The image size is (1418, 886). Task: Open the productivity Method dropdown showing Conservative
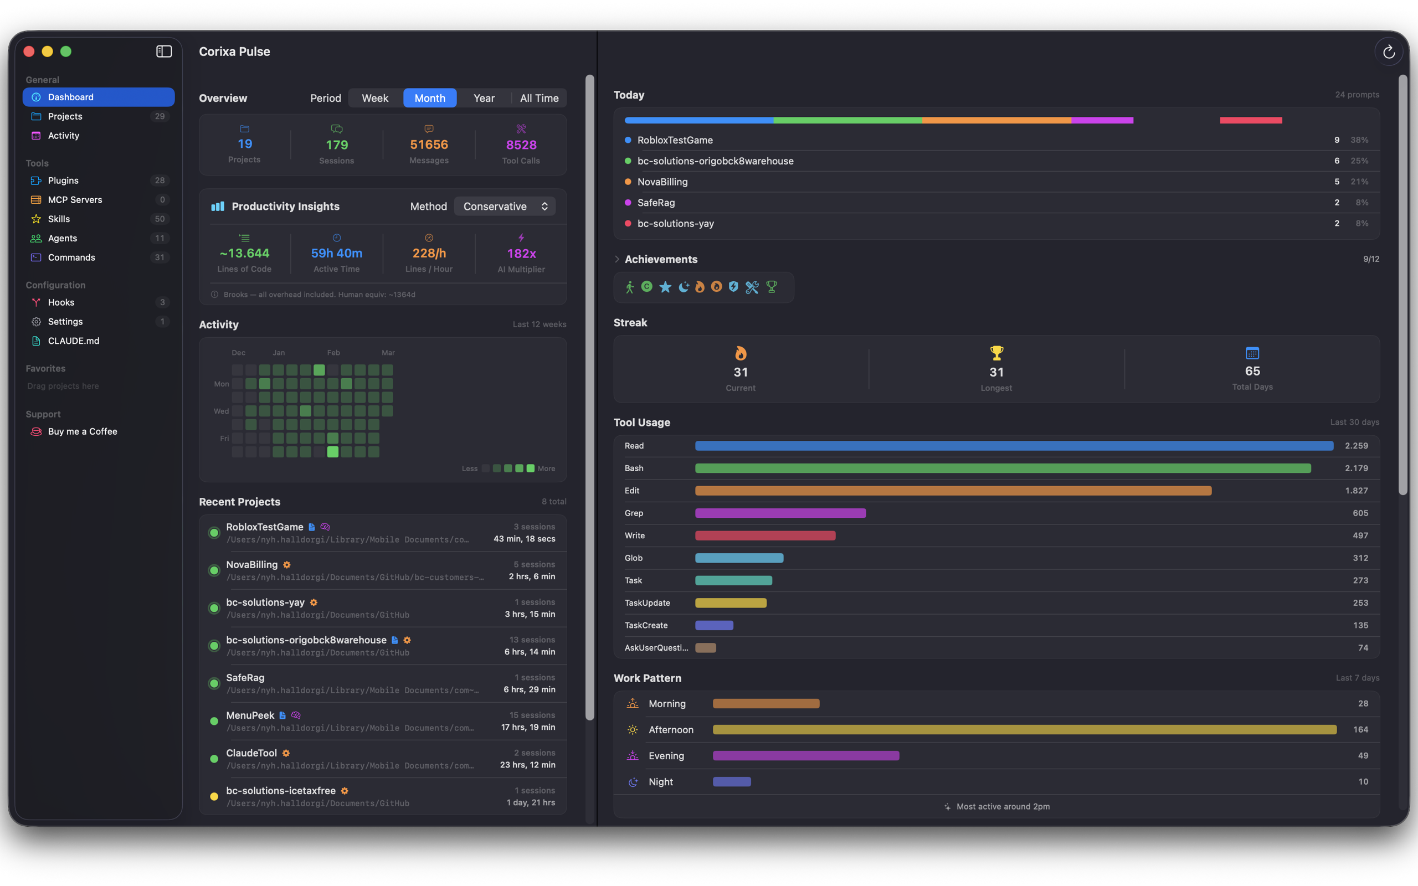tap(505, 205)
